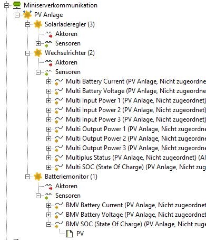Collapse the Miniserverkommunikation root node

[x=6, y=5]
